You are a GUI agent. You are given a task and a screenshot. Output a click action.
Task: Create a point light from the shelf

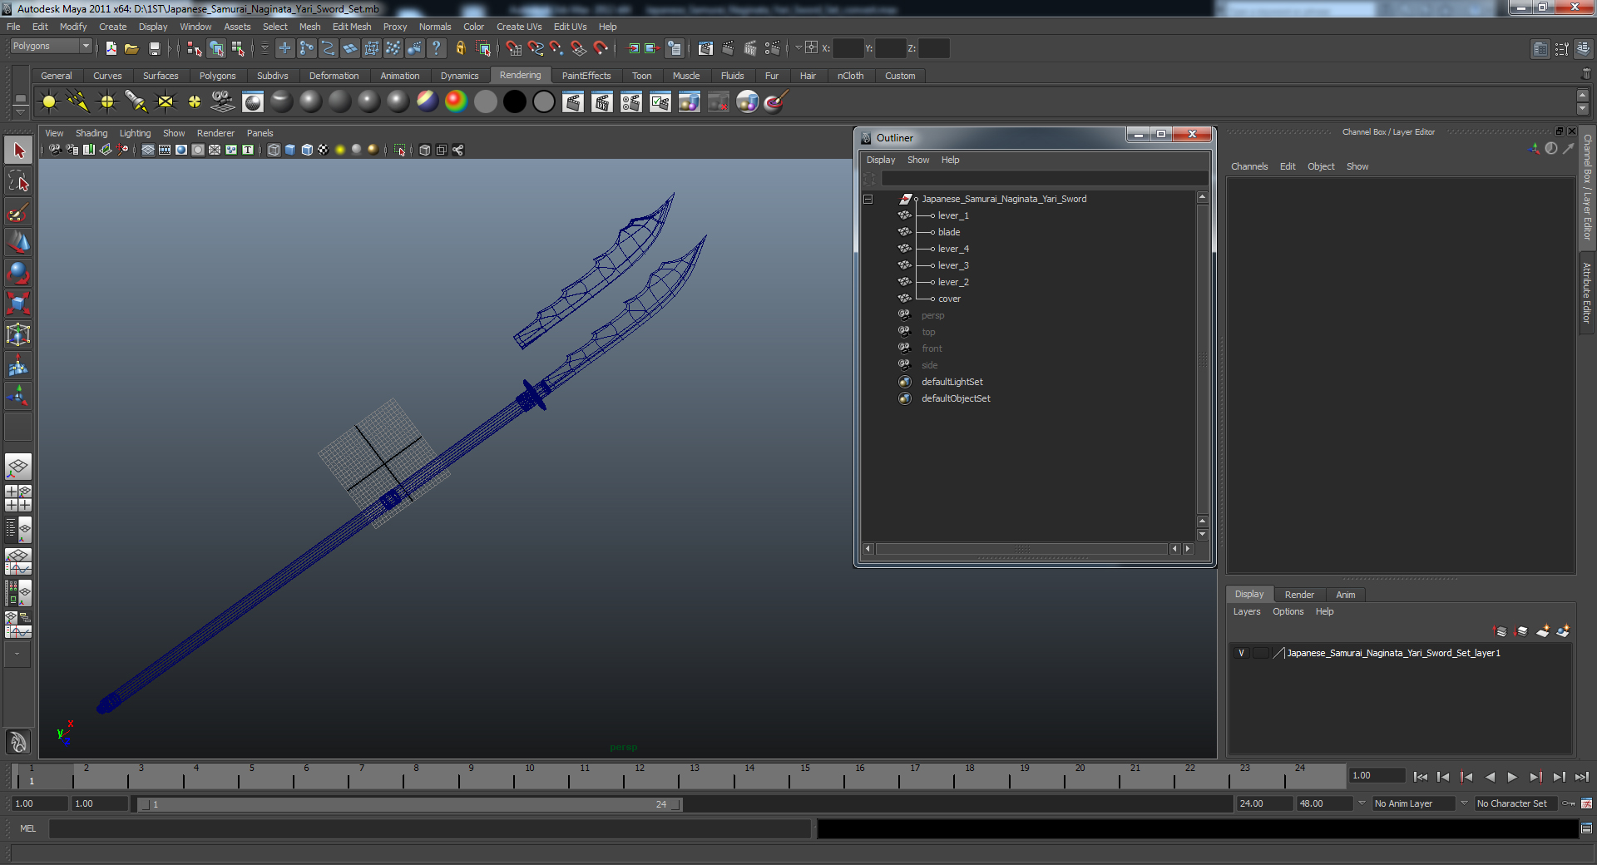(x=107, y=102)
